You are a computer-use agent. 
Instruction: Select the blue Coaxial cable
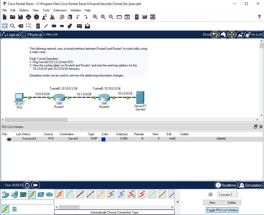point(121,194)
